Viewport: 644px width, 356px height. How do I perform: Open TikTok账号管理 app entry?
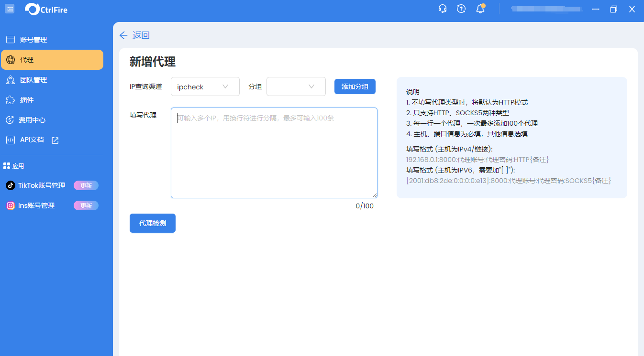42,185
